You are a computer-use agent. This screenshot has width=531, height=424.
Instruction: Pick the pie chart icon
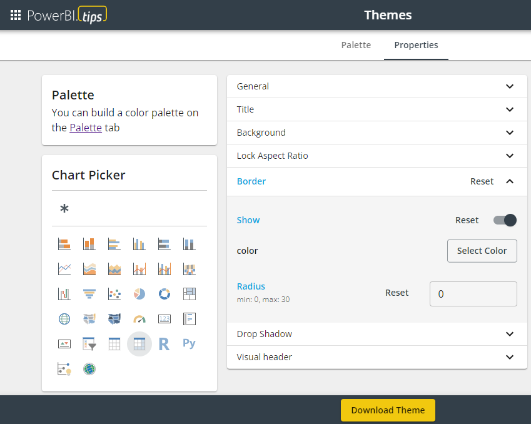(139, 294)
